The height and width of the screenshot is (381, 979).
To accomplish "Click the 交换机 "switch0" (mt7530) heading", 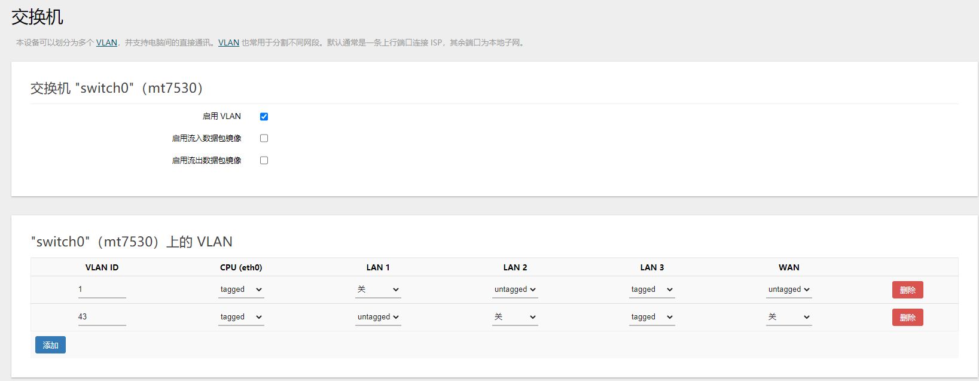I will click(x=117, y=89).
